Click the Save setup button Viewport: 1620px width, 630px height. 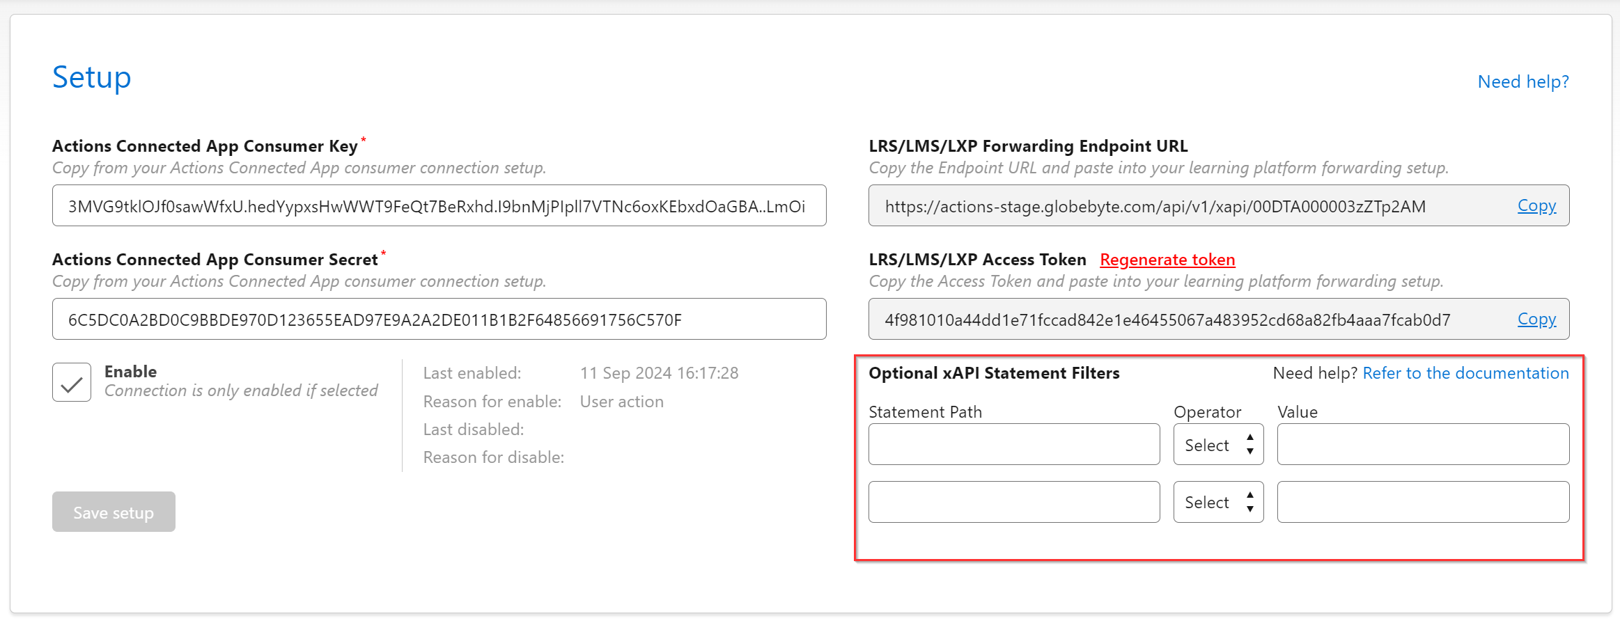114,512
